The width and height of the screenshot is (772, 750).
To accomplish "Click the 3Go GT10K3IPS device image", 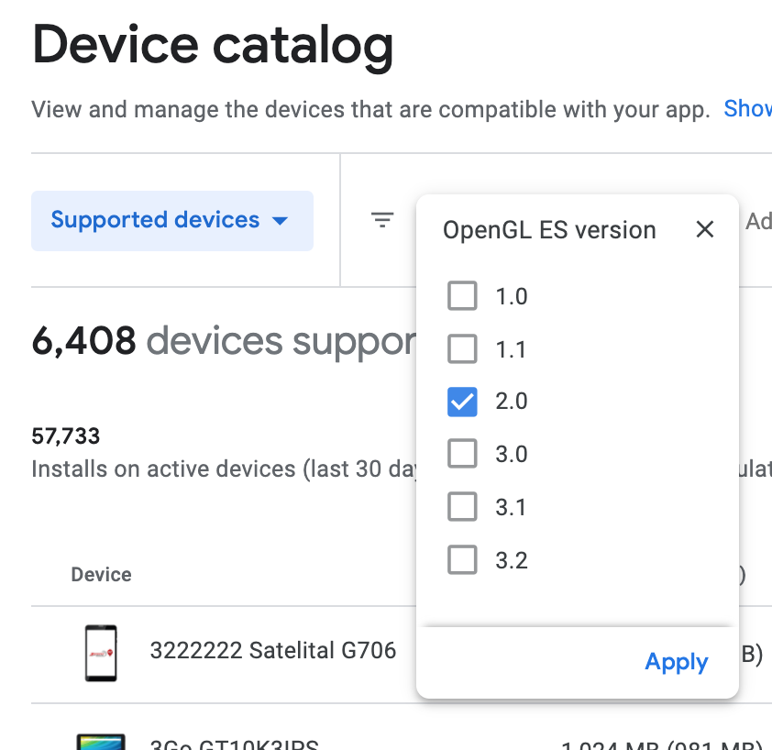I will 101,740.
